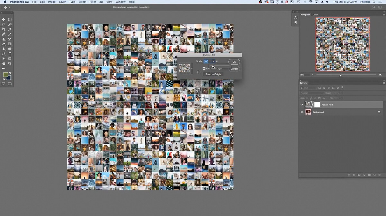Open the Select menu
This screenshot has height=216, width=386.
point(82,2)
